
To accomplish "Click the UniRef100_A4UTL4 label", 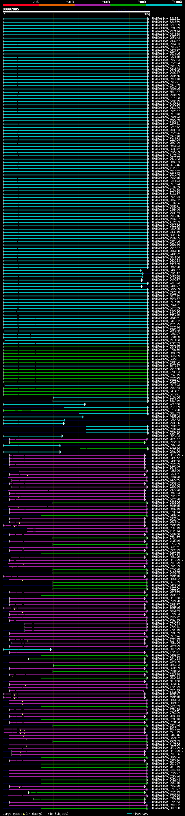I will pos(166,417).
